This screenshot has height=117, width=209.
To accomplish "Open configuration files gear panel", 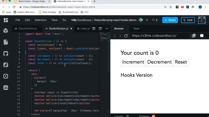I will tap(6, 76).
